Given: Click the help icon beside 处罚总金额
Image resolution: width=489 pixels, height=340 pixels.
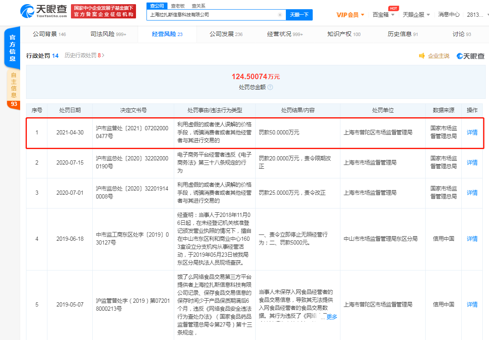Looking at the screenshot, I should point(270,88).
